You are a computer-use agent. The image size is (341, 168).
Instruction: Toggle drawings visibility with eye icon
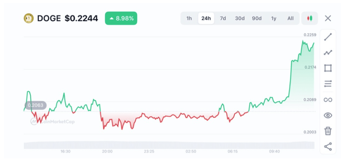[x=328, y=115]
